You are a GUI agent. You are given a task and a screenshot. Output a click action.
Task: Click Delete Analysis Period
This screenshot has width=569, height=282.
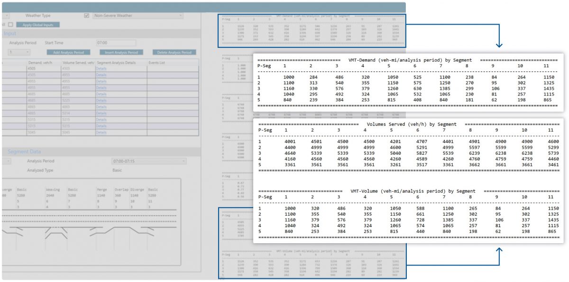pyautogui.click(x=174, y=52)
